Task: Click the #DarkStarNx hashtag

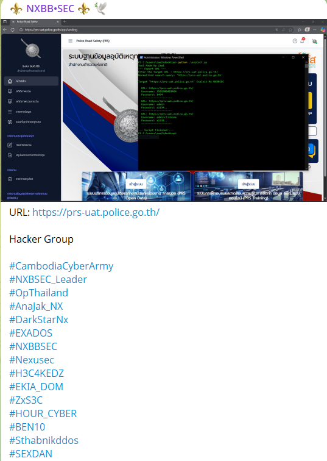Action: [x=39, y=320]
